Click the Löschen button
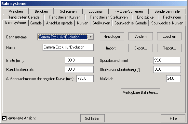The width and height of the screenshot is (188, 124). 169,36
